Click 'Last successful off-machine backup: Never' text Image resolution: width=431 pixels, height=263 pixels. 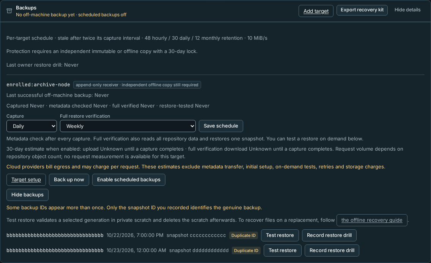pyautogui.click(x=58, y=95)
